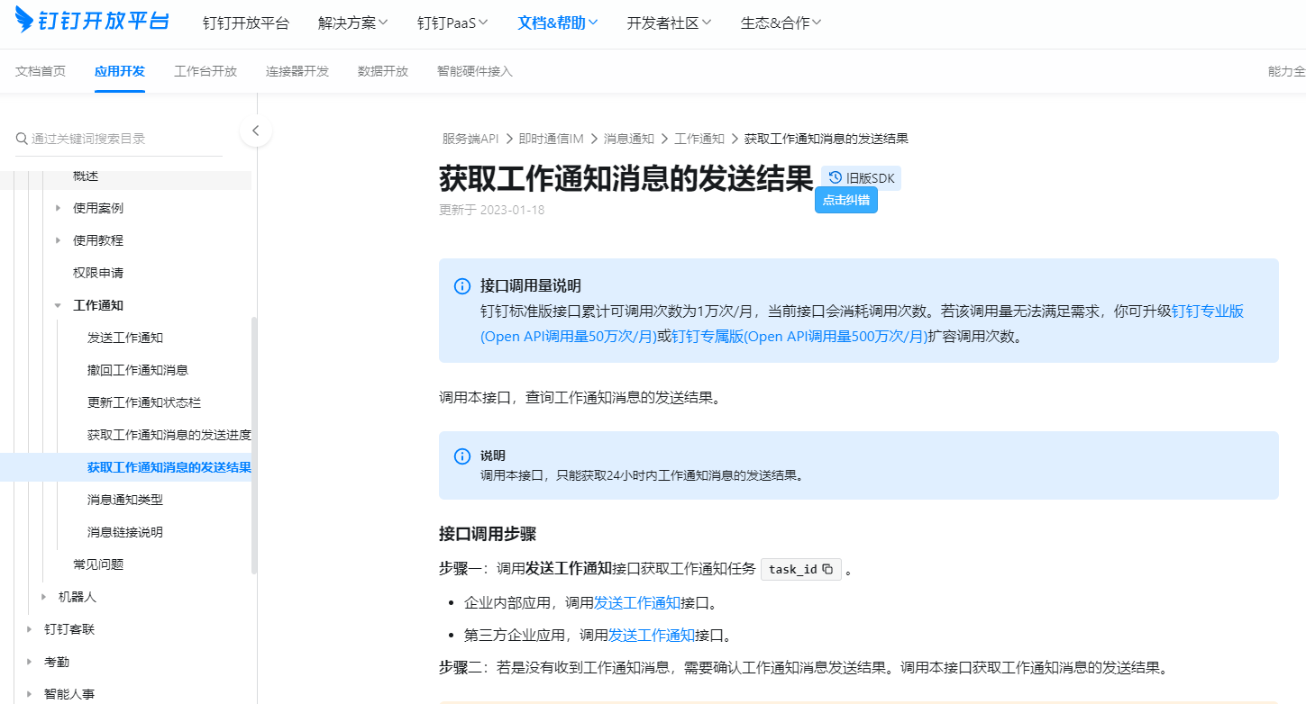Switch to the 工作台开放 tab
Screen dimensions: 1306x704
click(205, 71)
